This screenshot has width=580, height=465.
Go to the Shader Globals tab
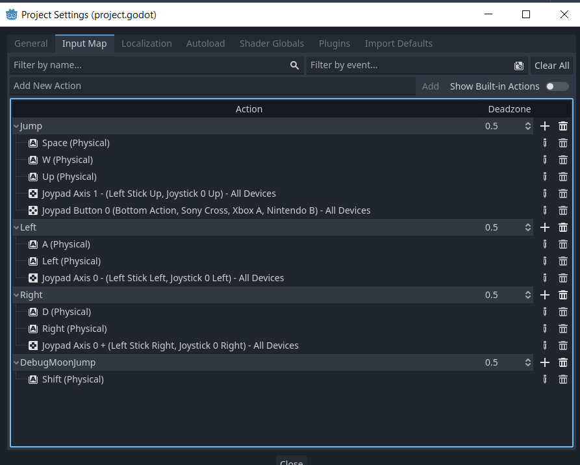[271, 44]
